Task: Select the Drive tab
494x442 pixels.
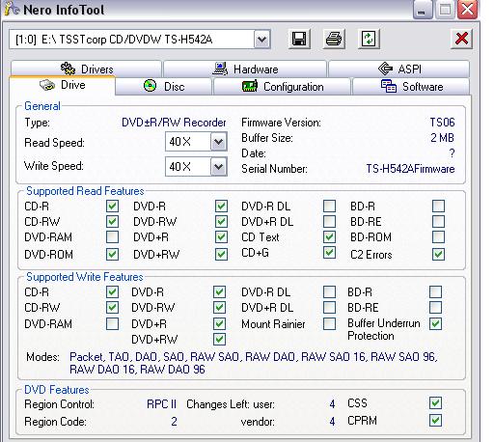Action: coord(63,86)
